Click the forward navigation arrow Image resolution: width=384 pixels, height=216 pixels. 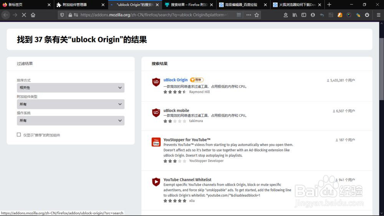coord(15,15)
